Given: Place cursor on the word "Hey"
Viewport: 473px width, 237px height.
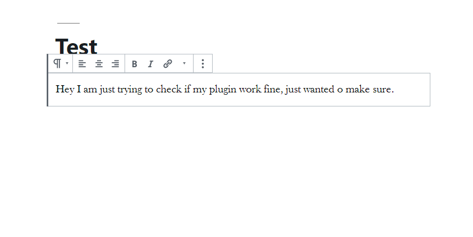Looking at the screenshot, I should point(65,90).
